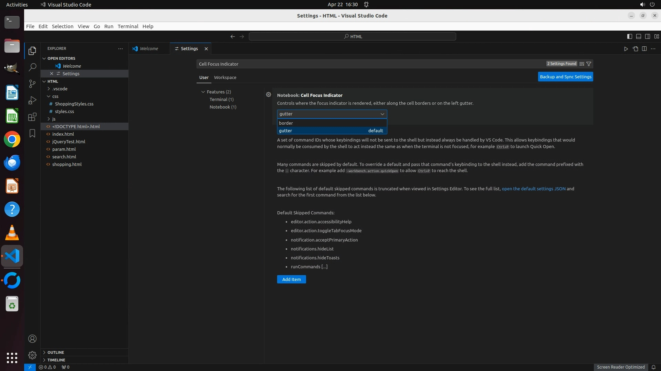Screen dimensions: 661x371
Task: Toggle the secondary side bar layout icon
Action: [x=647, y=36]
